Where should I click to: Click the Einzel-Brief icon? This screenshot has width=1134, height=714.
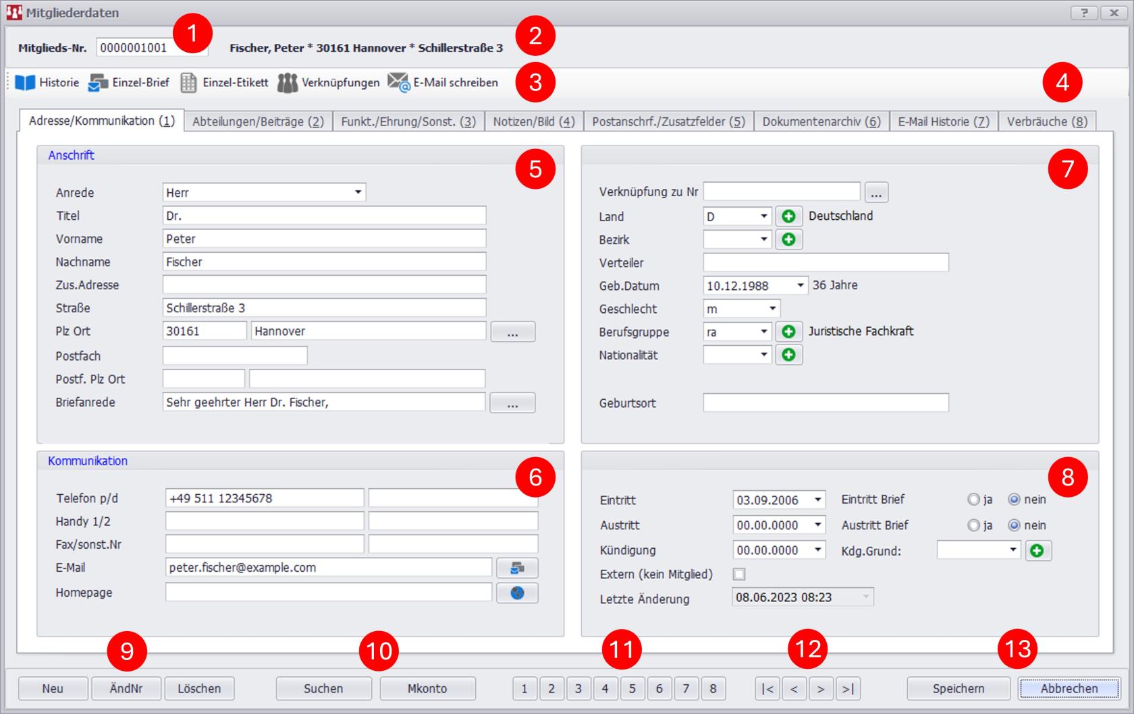(x=99, y=83)
